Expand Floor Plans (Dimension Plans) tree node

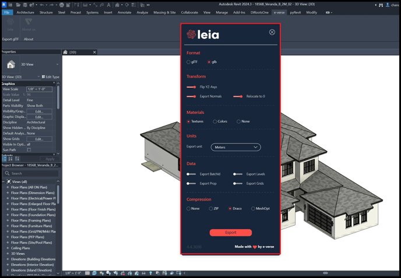click(x=8, y=193)
